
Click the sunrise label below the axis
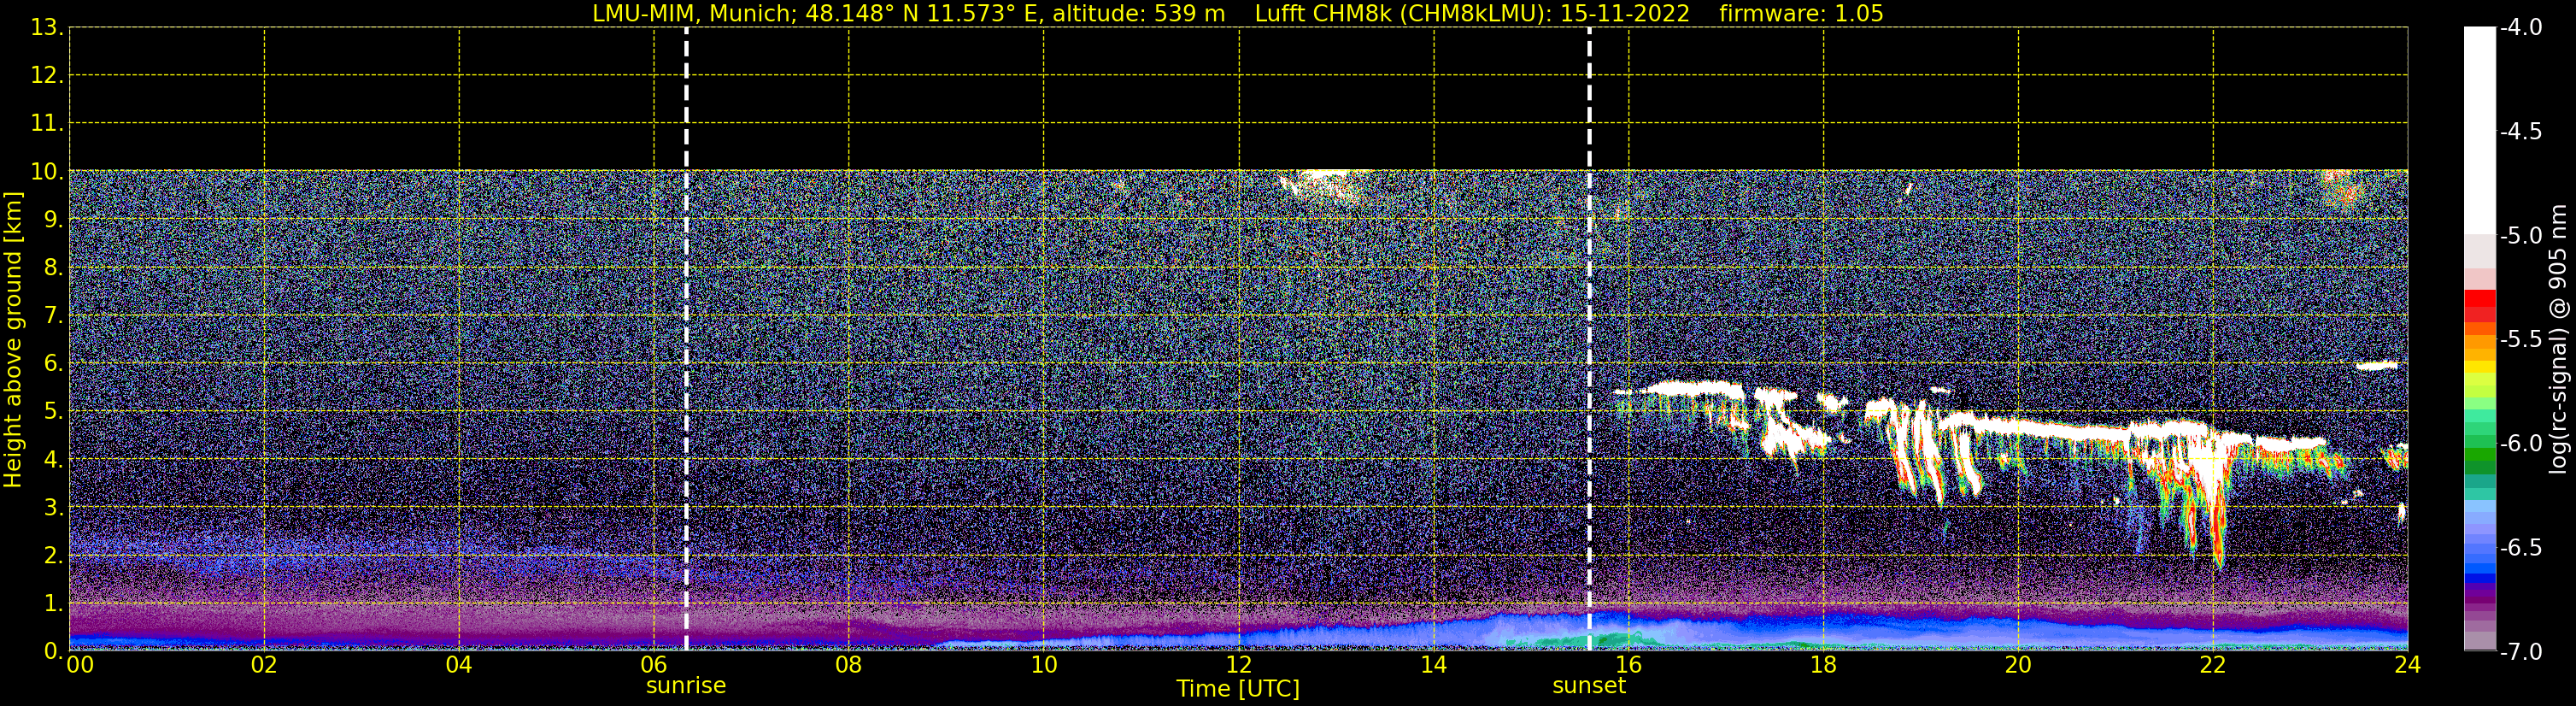(686, 686)
